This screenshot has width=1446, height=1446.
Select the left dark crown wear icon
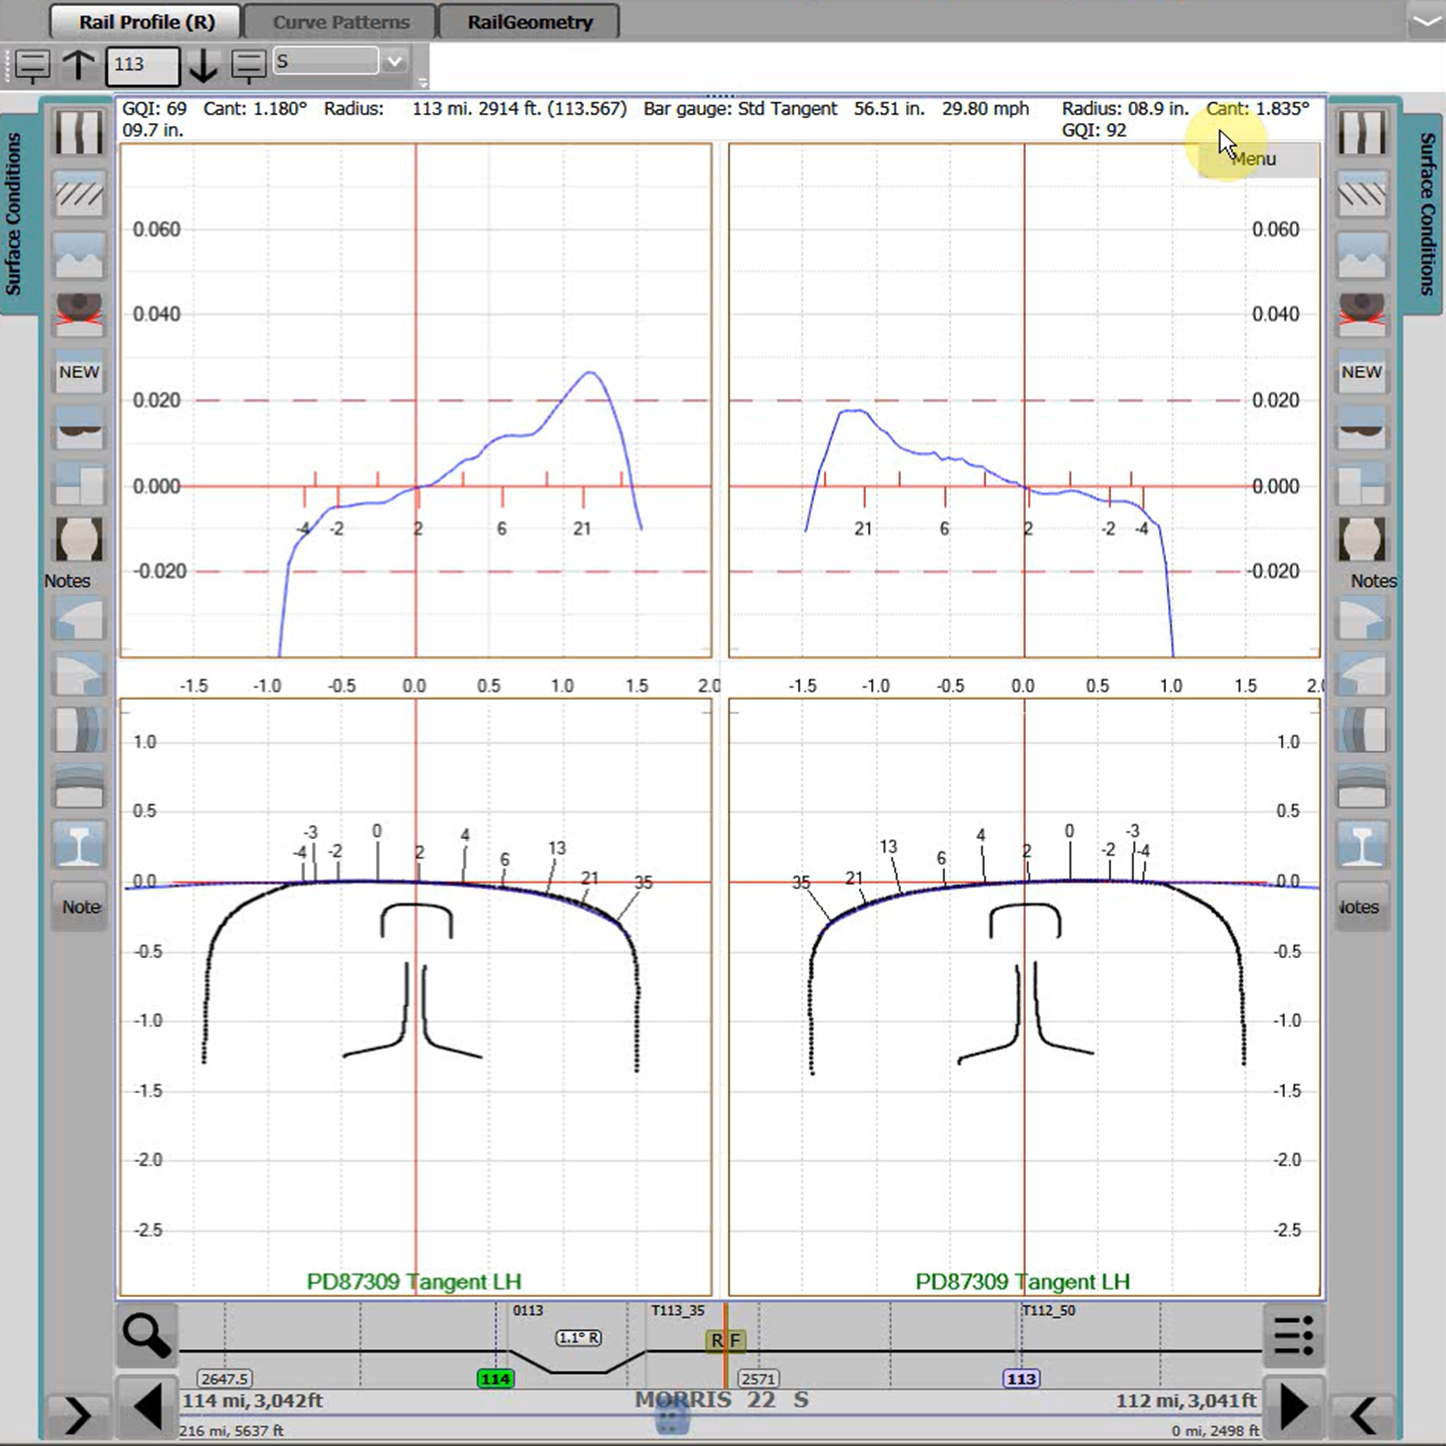(79, 428)
